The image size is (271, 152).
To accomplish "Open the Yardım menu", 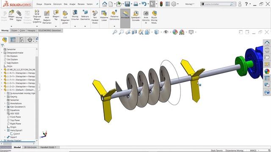I will [x=89, y=4].
